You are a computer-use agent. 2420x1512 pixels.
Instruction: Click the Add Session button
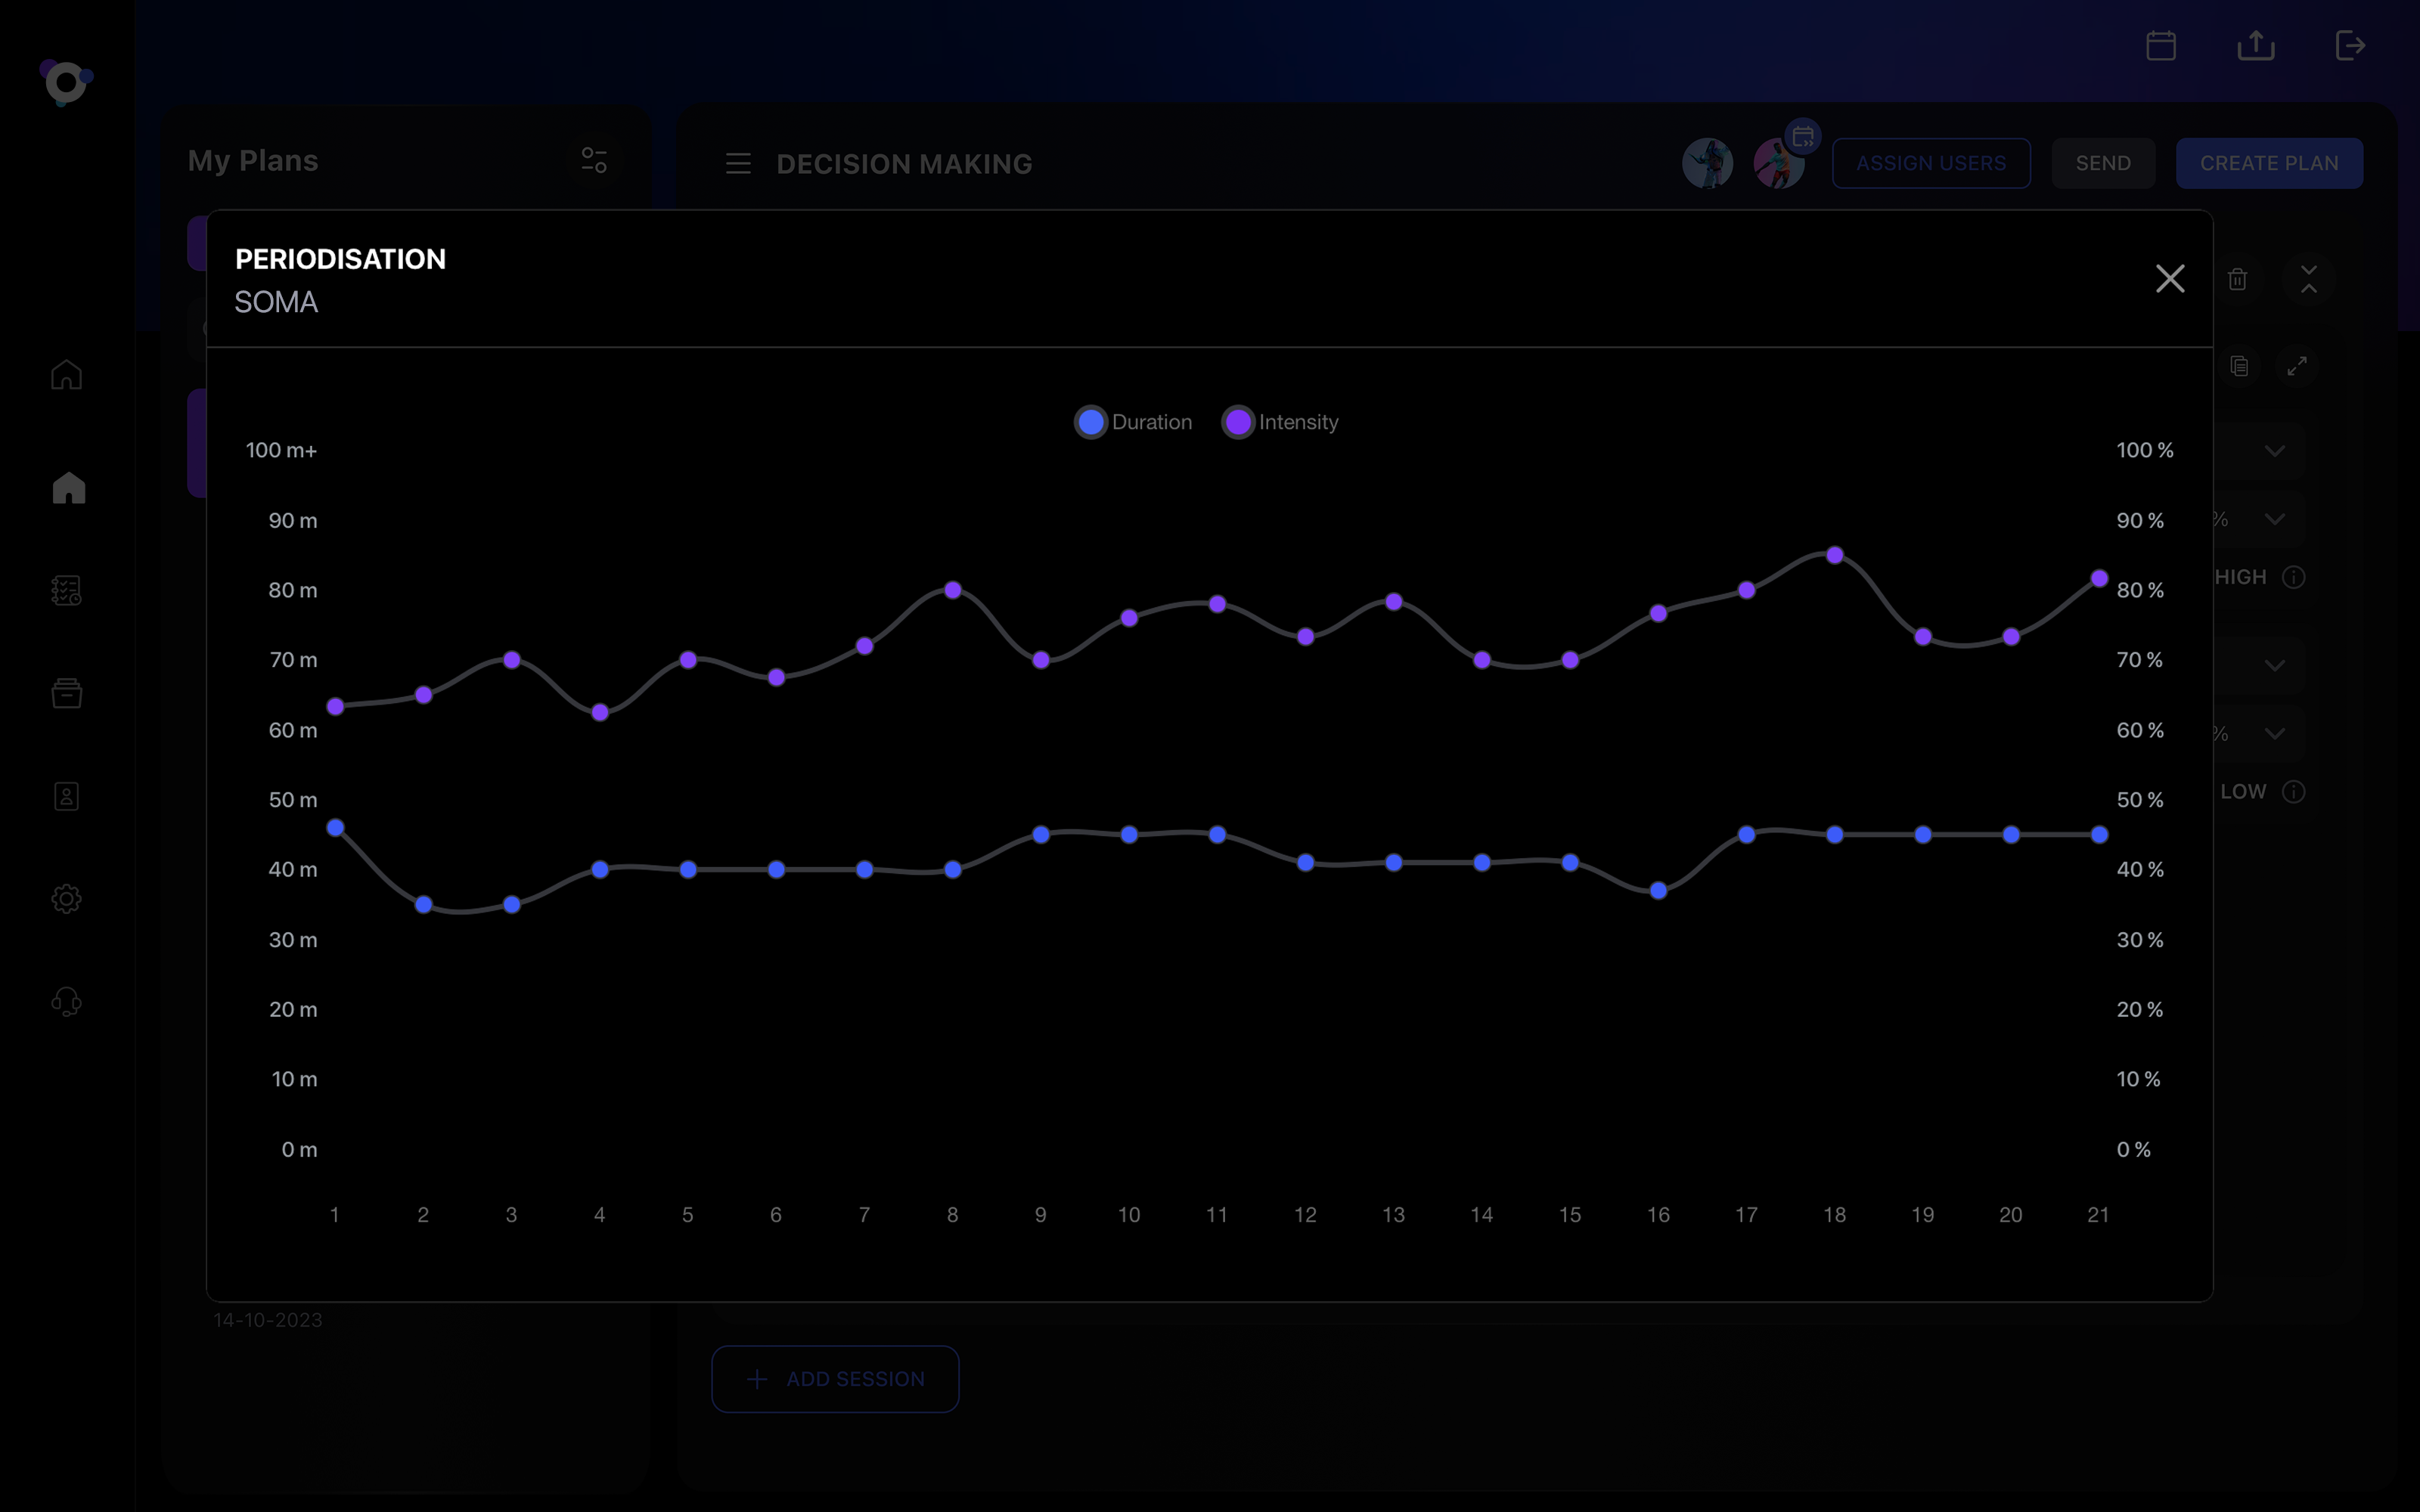point(835,1379)
